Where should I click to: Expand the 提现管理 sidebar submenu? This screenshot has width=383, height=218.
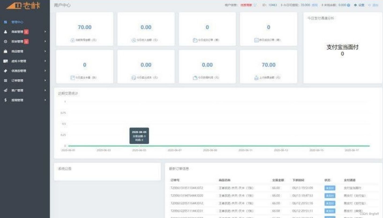pos(45,100)
